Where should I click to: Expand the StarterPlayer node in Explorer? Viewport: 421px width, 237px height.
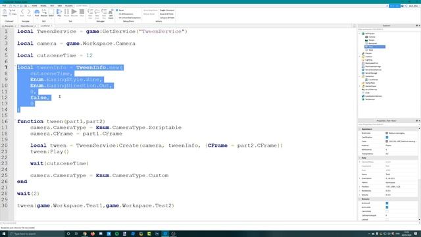(360, 86)
